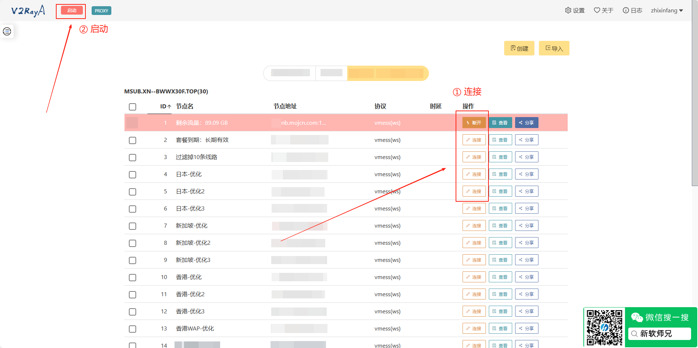View details of 日本-优化 with 查看 icon

click(x=500, y=174)
